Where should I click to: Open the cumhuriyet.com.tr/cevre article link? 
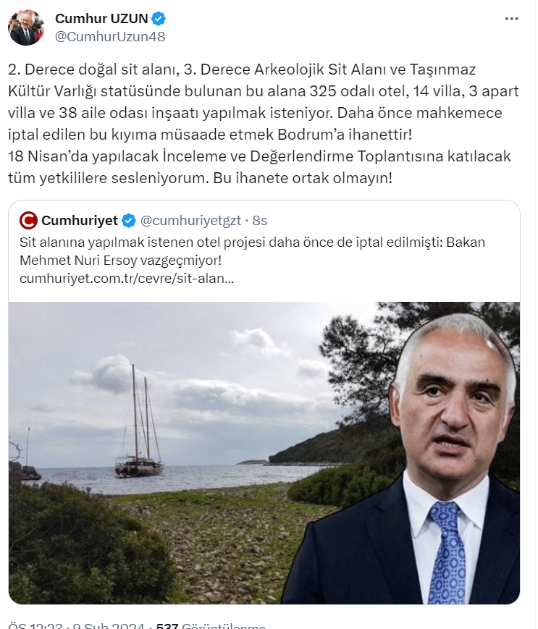click(x=127, y=279)
